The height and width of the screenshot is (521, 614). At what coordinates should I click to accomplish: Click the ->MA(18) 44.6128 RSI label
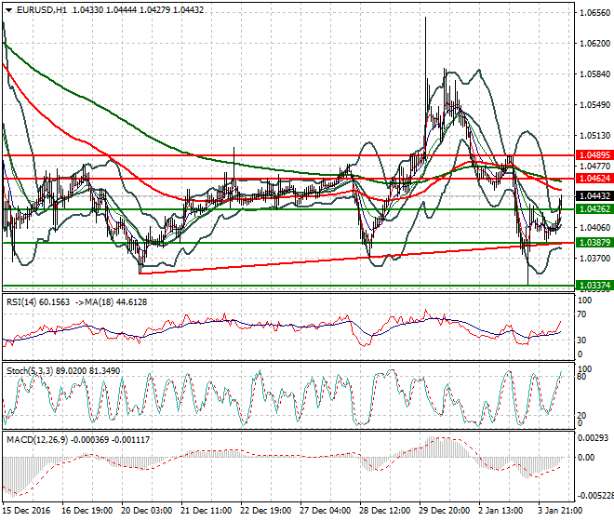tap(111, 302)
